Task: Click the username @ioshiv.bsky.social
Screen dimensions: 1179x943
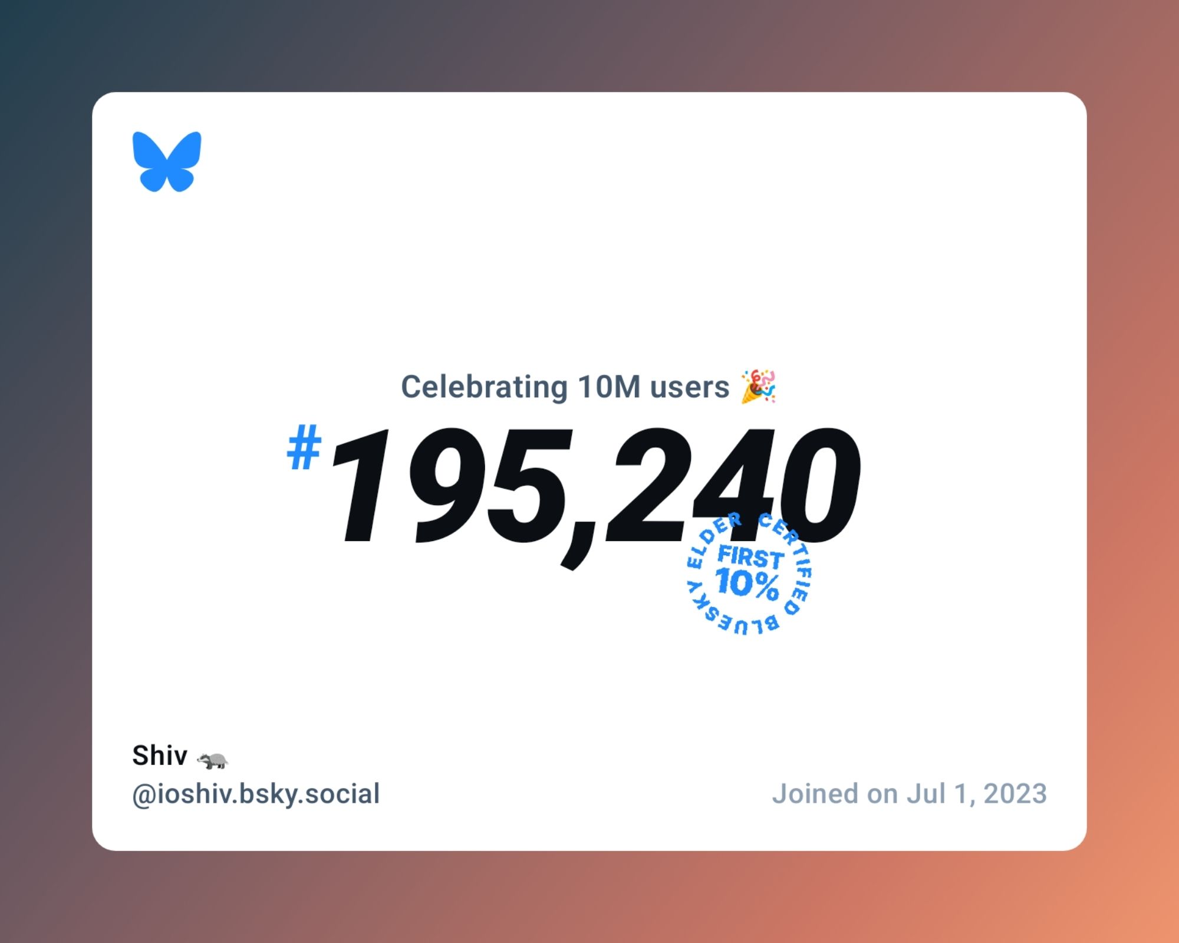Action: (x=255, y=793)
